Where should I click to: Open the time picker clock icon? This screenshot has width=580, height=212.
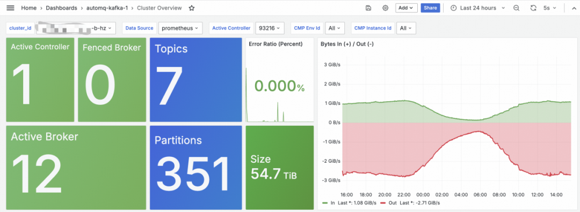coord(453,7)
